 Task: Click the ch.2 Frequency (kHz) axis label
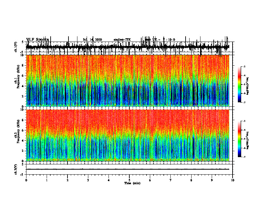(x=17, y=131)
